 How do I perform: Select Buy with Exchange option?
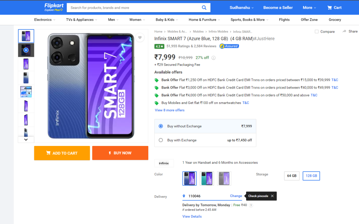coord(161,140)
